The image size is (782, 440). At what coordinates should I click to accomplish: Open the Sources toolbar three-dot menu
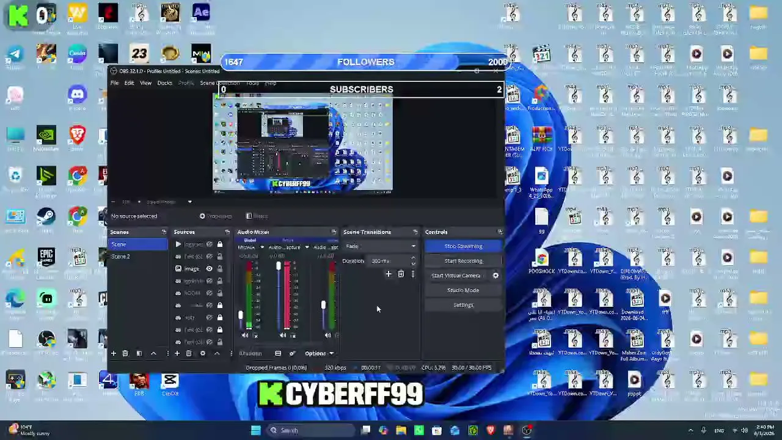(x=231, y=353)
